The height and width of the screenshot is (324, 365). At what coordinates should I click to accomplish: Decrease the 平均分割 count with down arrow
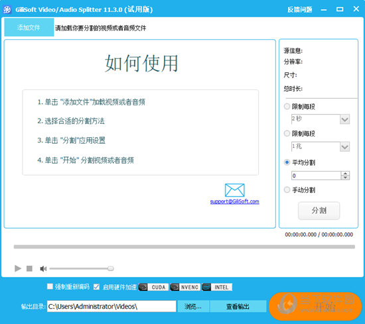click(345, 178)
